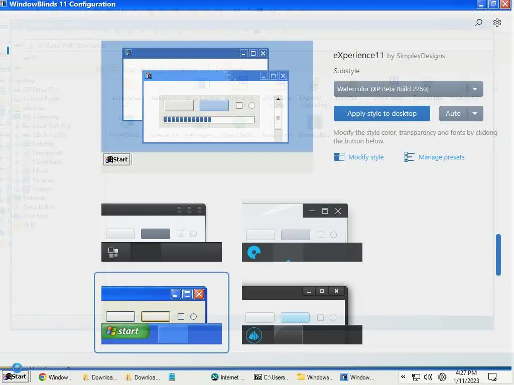Open the search magnifier icon
Screen dimensions: 514x385
click(478, 23)
